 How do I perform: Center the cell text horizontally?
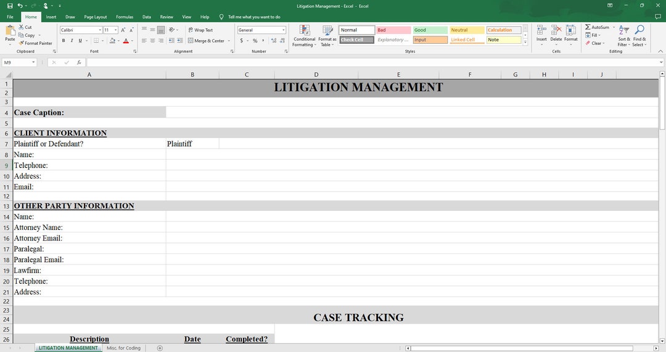click(152, 41)
